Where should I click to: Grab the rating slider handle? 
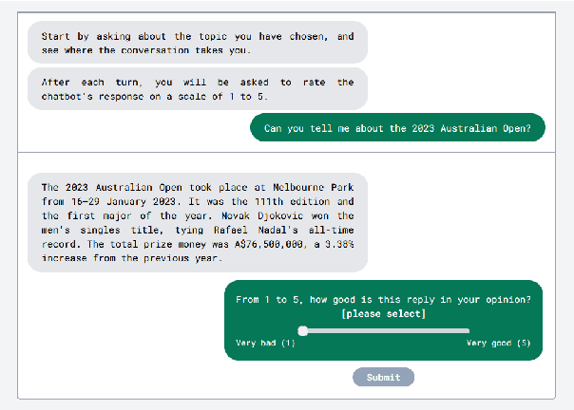click(302, 330)
